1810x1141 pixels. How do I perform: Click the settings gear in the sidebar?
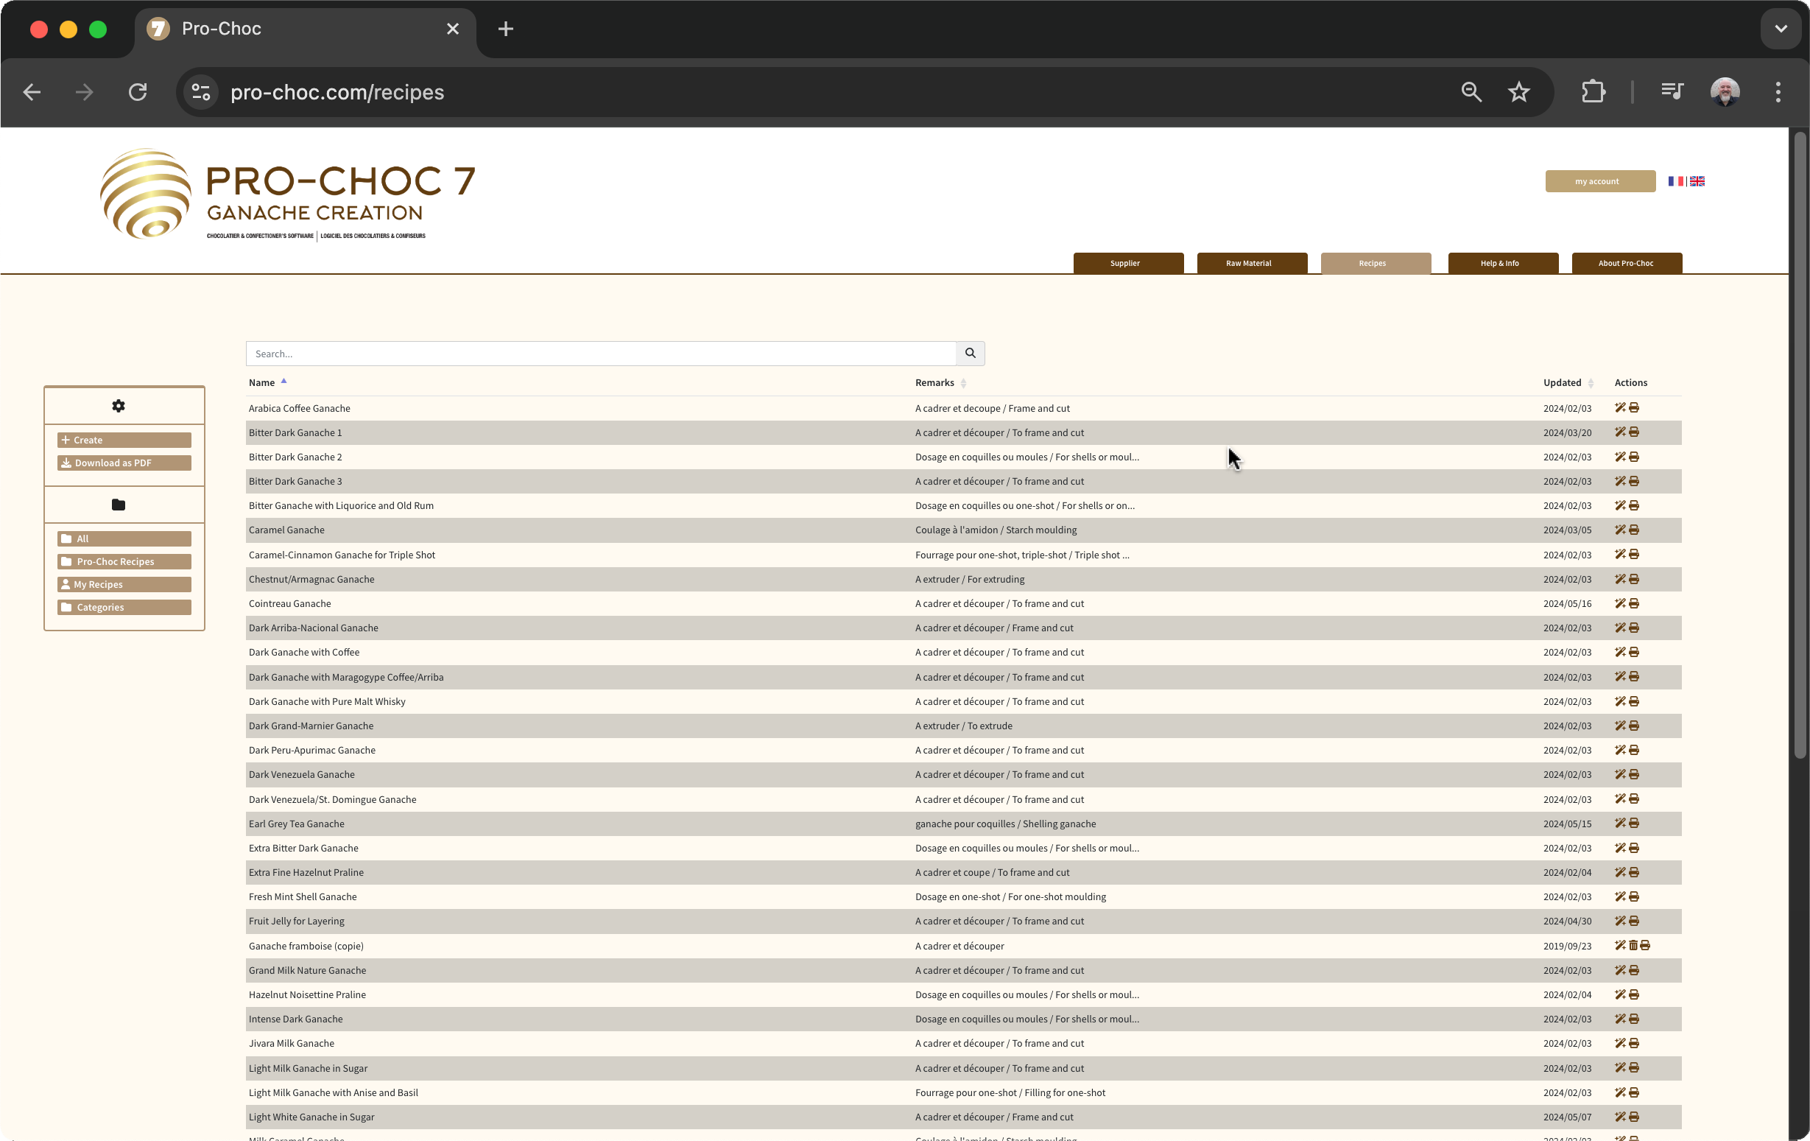pyautogui.click(x=118, y=406)
